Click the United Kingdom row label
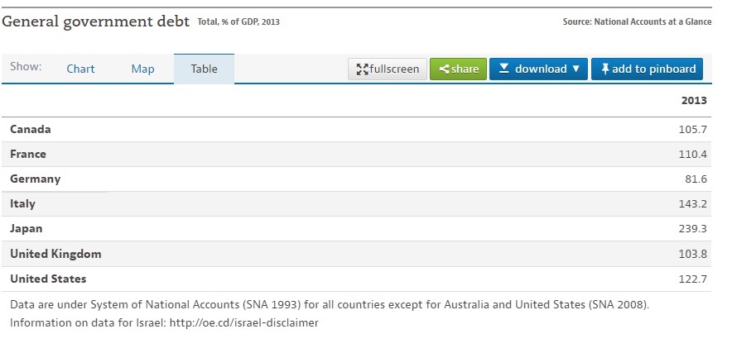This screenshot has height=353, width=732. 55,254
